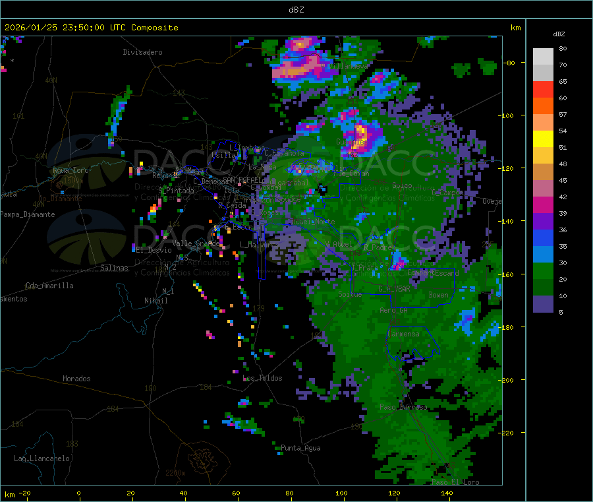Viewport: 593px width, 502px height.
Task: Click the Divisadero map label
Action: 142,52
